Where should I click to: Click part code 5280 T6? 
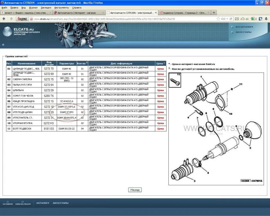point(49,96)
